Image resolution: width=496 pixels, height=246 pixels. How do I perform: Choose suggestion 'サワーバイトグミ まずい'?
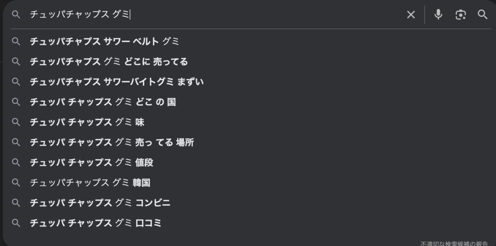tap(116, 82)
